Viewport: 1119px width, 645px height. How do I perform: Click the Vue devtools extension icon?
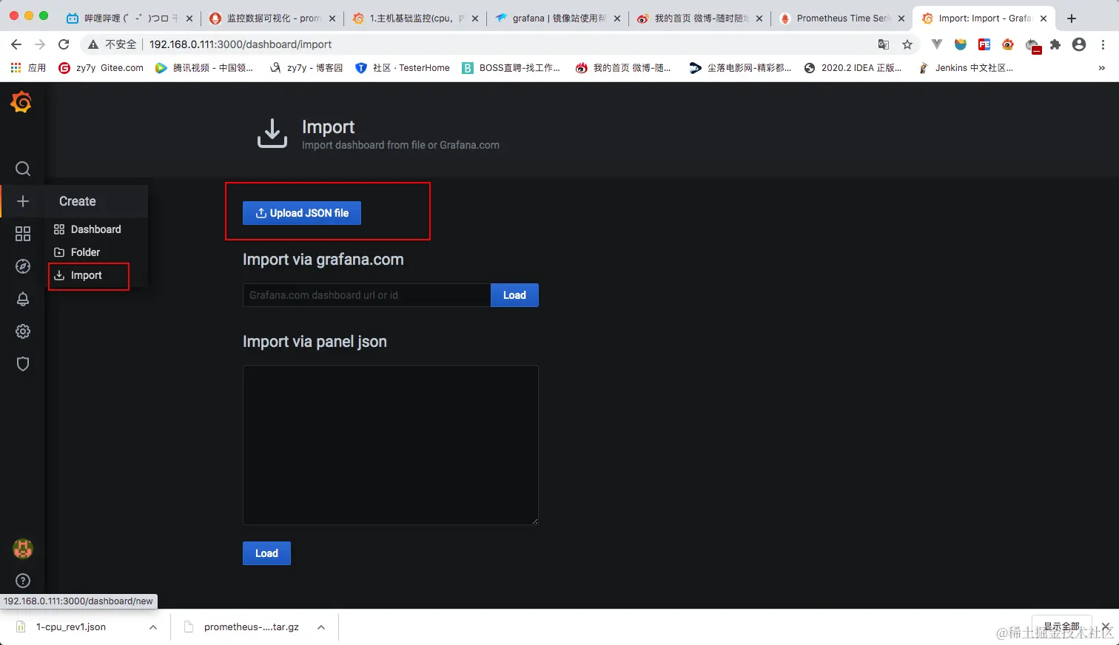coord(937,44)
